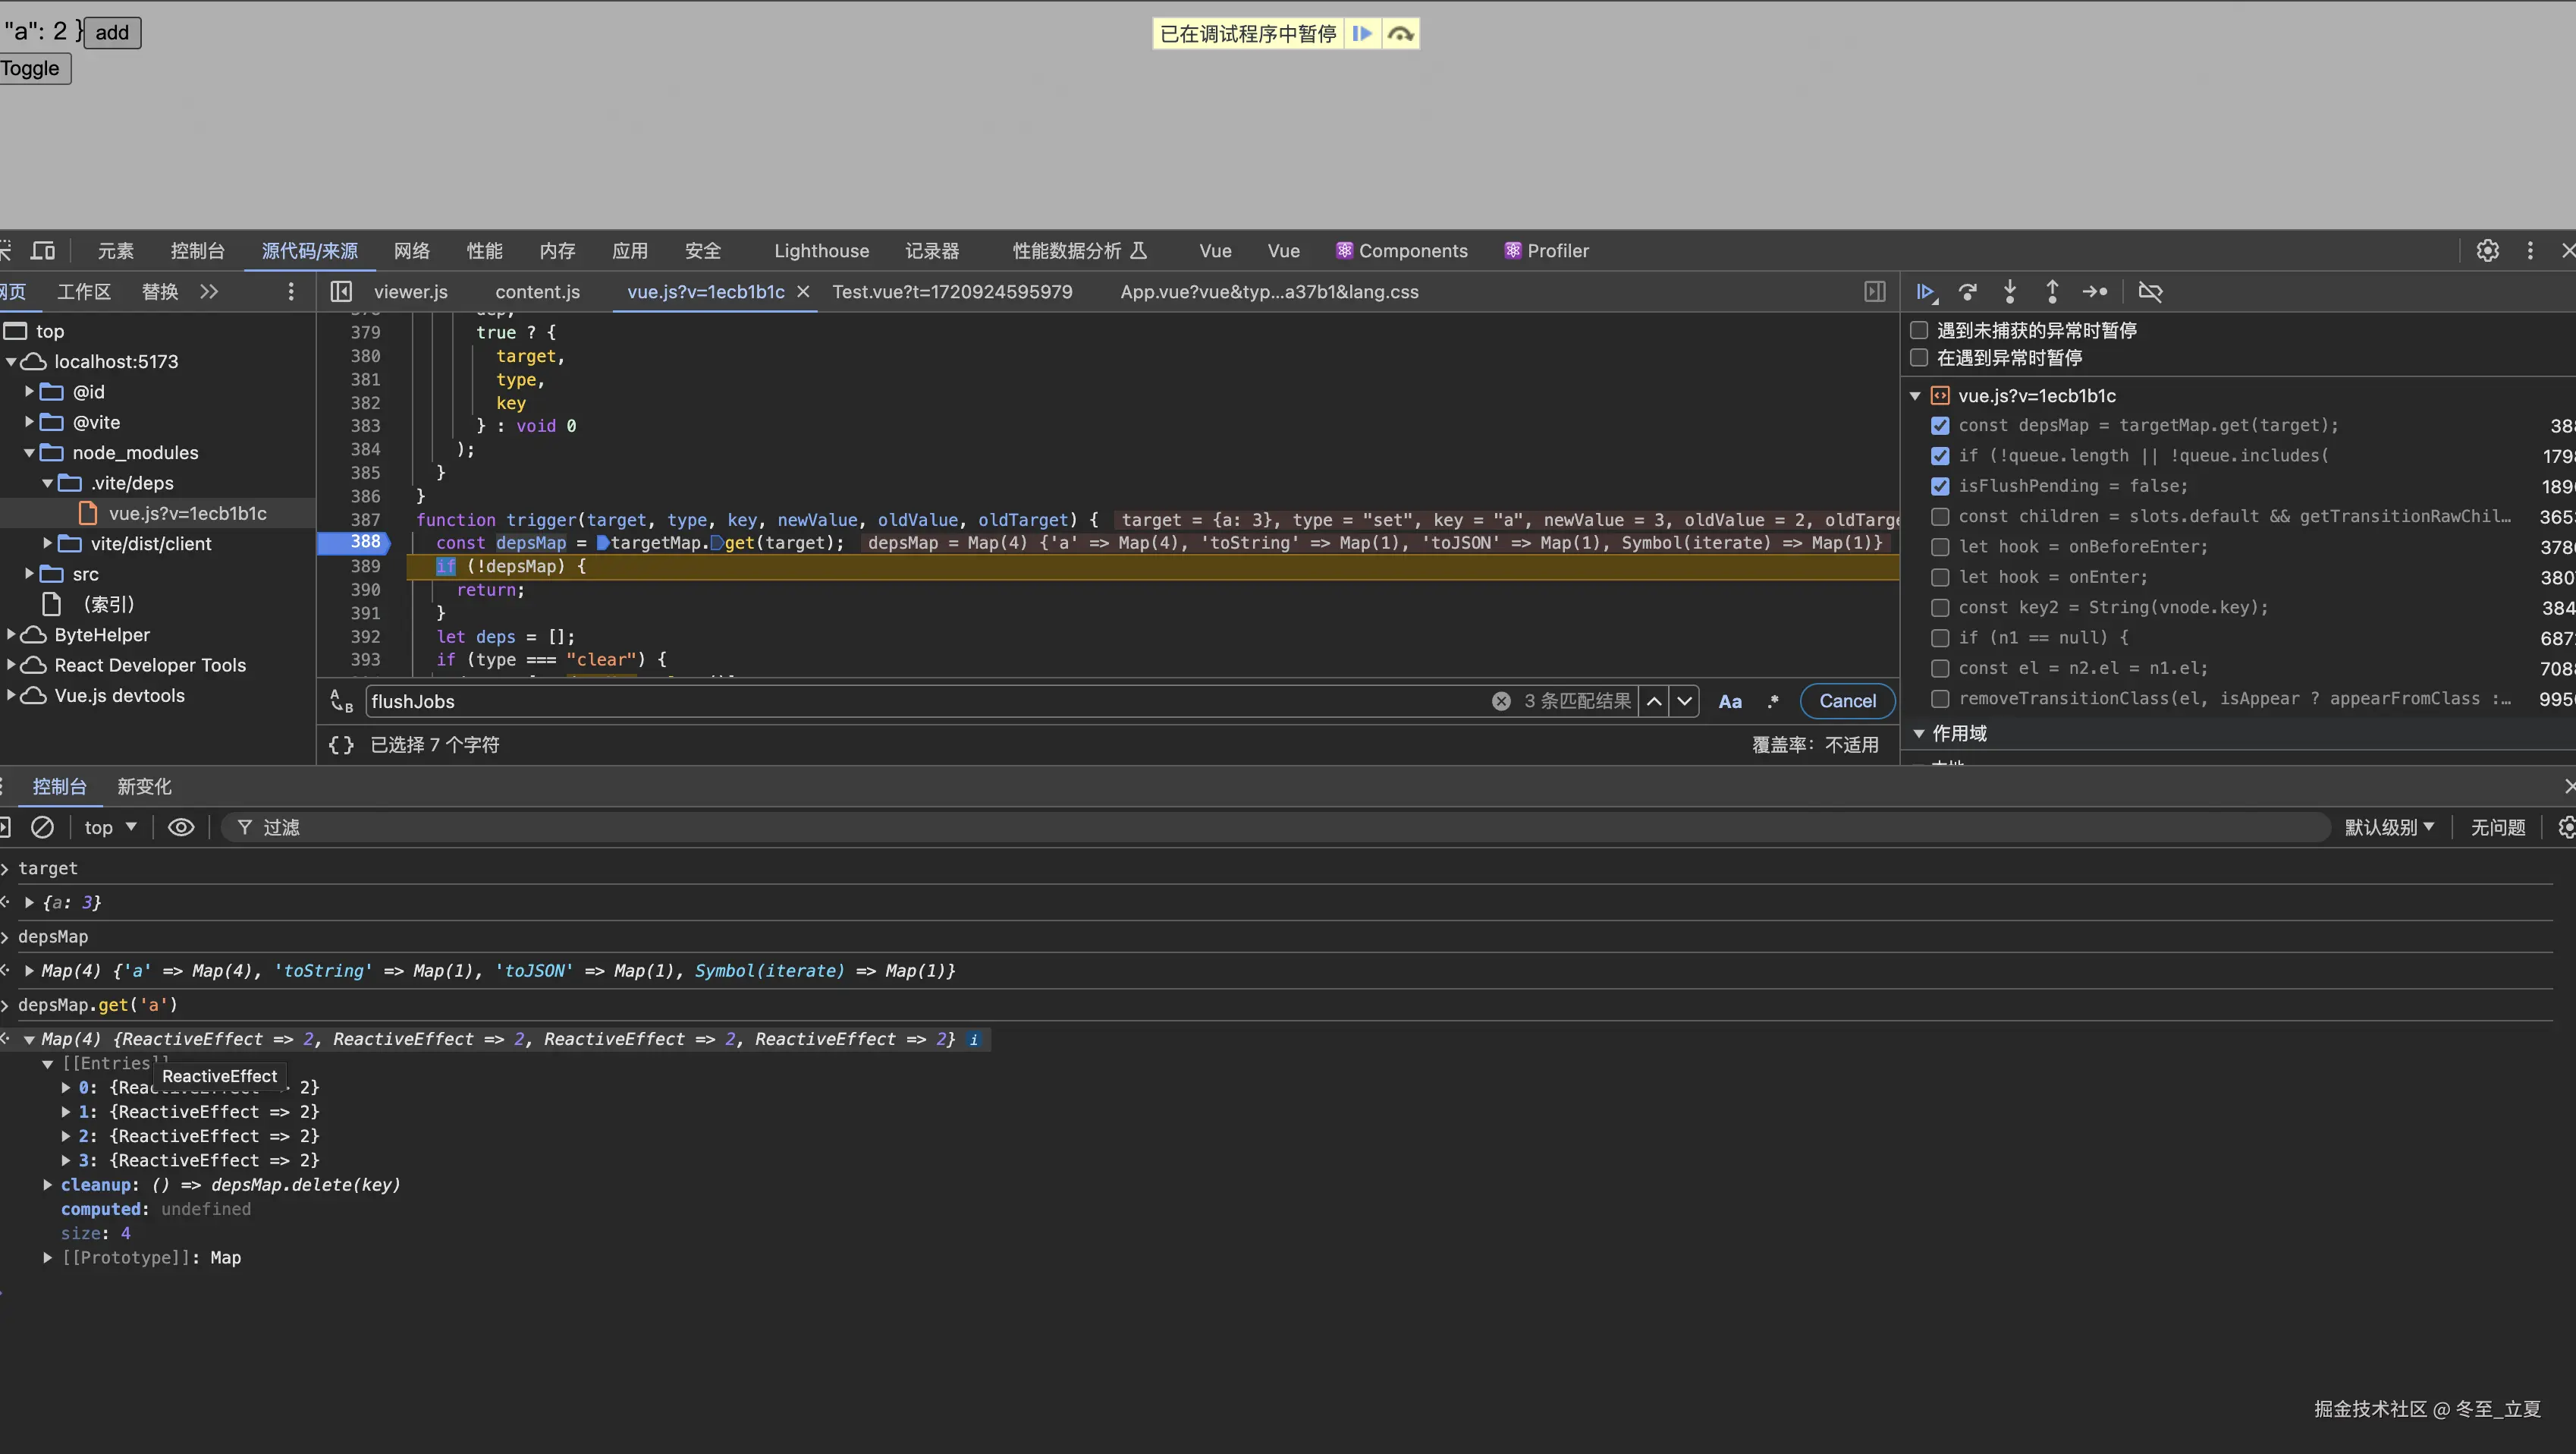The image size is (2576, 1454).
Task: Toggle the device toolbar icon
Action: point(43,251)
